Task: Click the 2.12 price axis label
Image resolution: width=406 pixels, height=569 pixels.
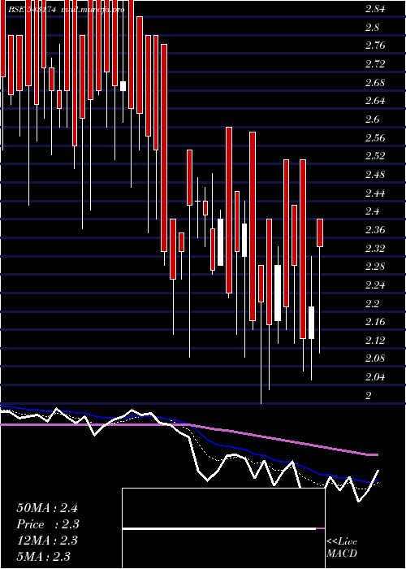Action: [x=375, y=341]
